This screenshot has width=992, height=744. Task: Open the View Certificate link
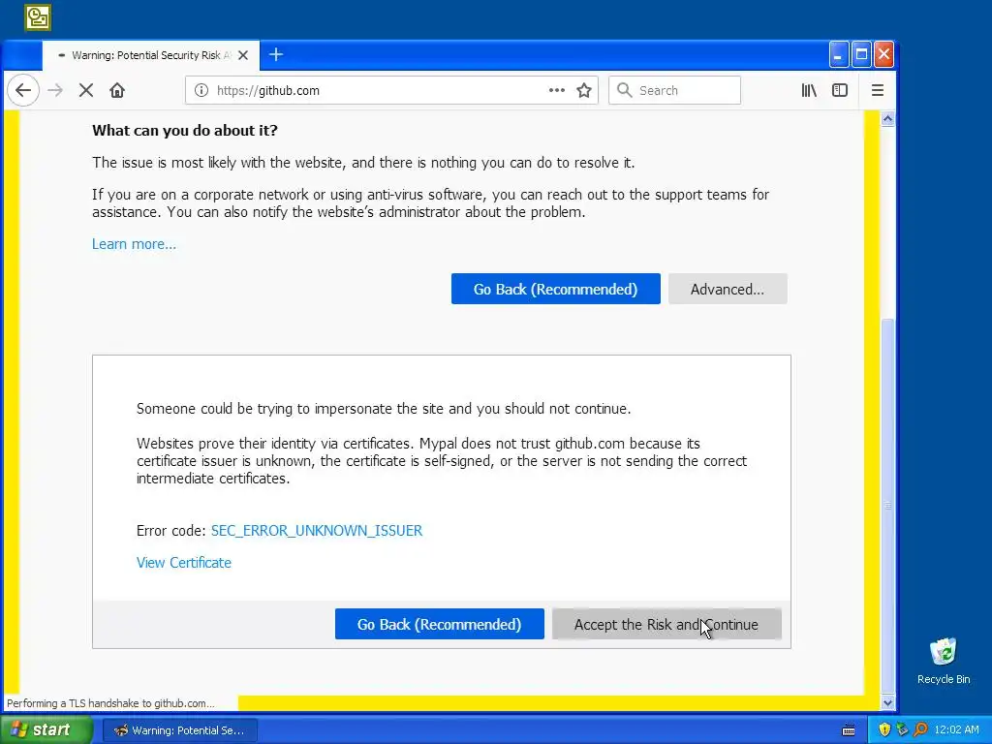point(183,563)
